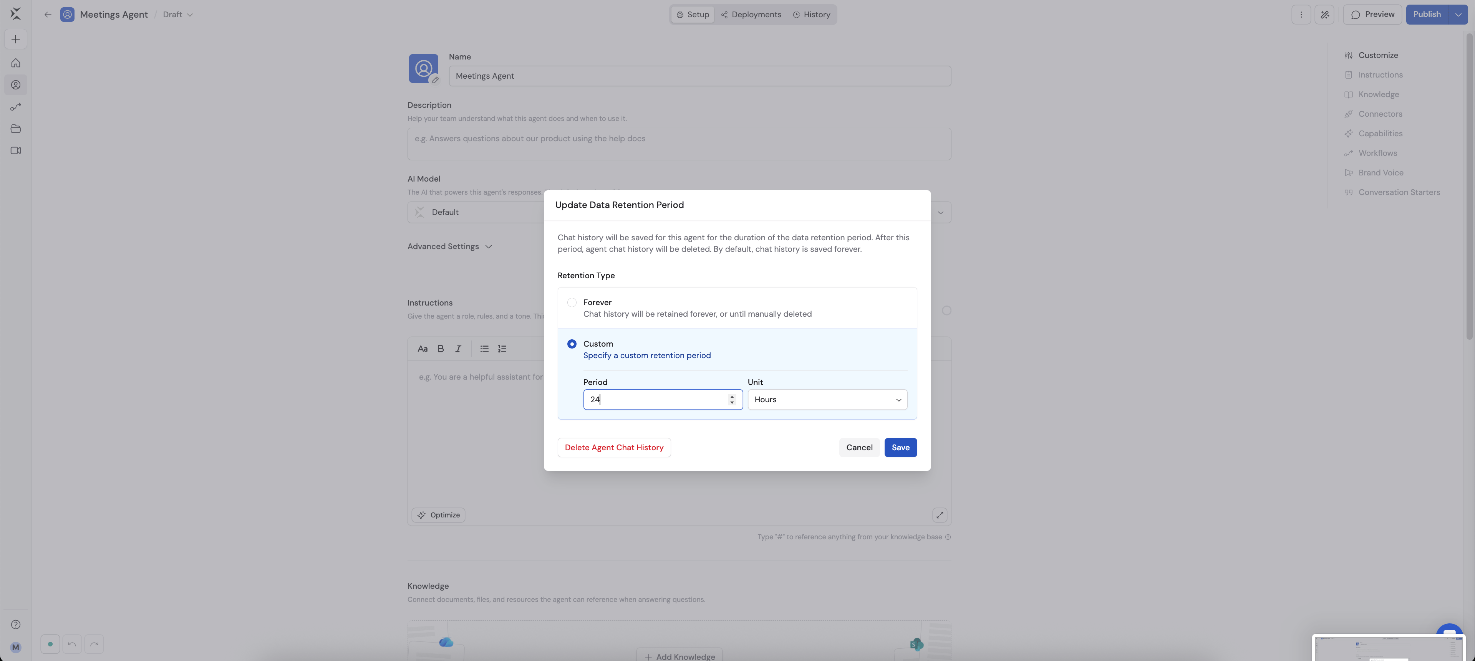The height and width of the screenshot is (661, 1475).
Task: Click the page vertical scrollbar
Action: point(1470,187)
